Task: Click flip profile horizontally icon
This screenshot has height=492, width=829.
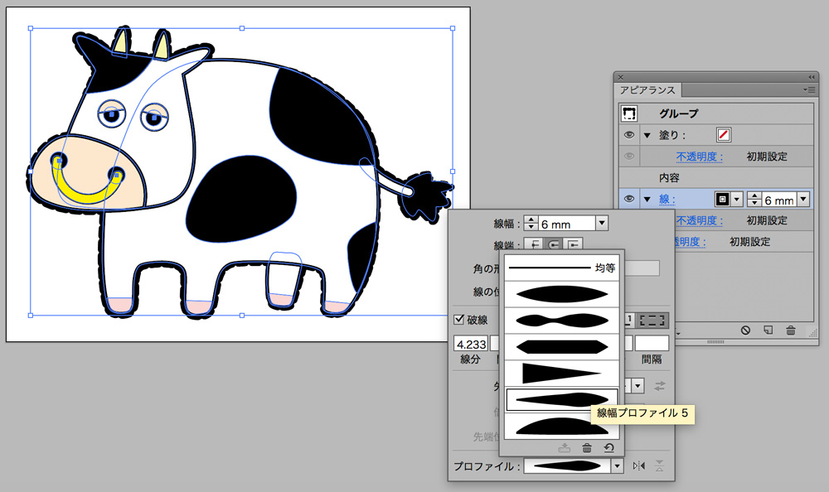Action: click(x=638, y=466)
